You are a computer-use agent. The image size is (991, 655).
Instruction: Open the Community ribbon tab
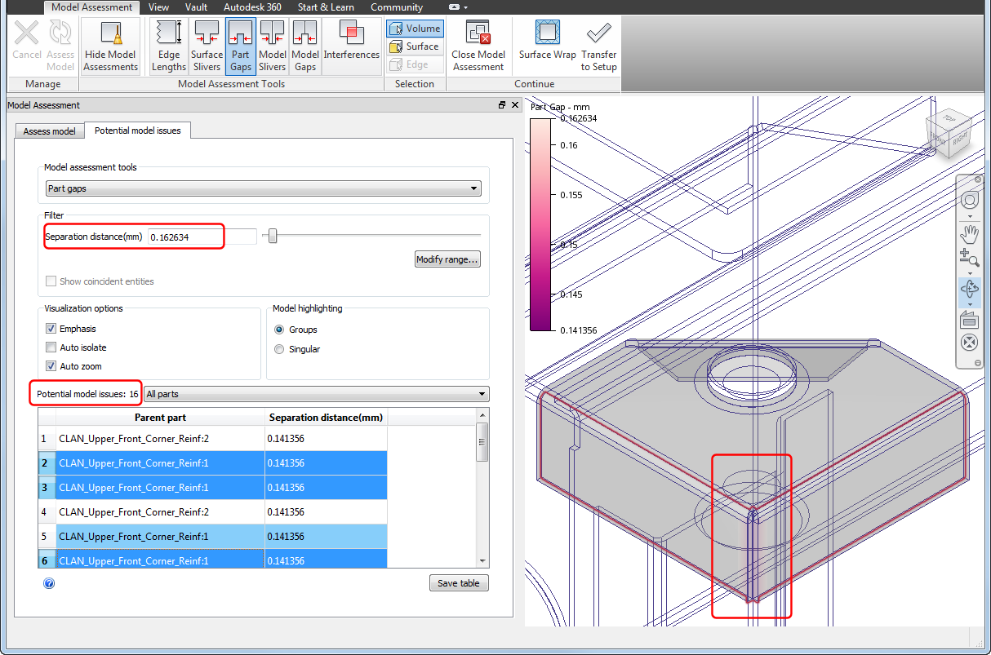[x=397, y=7]
